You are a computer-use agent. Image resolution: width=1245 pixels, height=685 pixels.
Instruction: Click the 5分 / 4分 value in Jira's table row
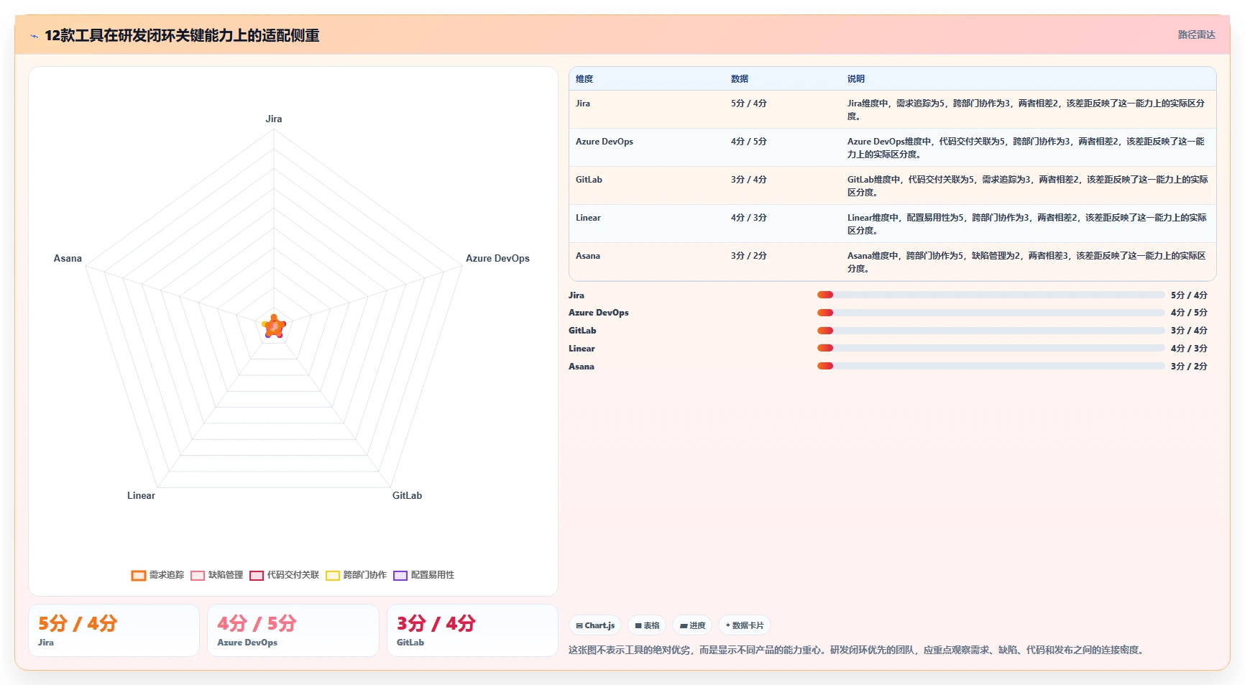tap(749, 104)
